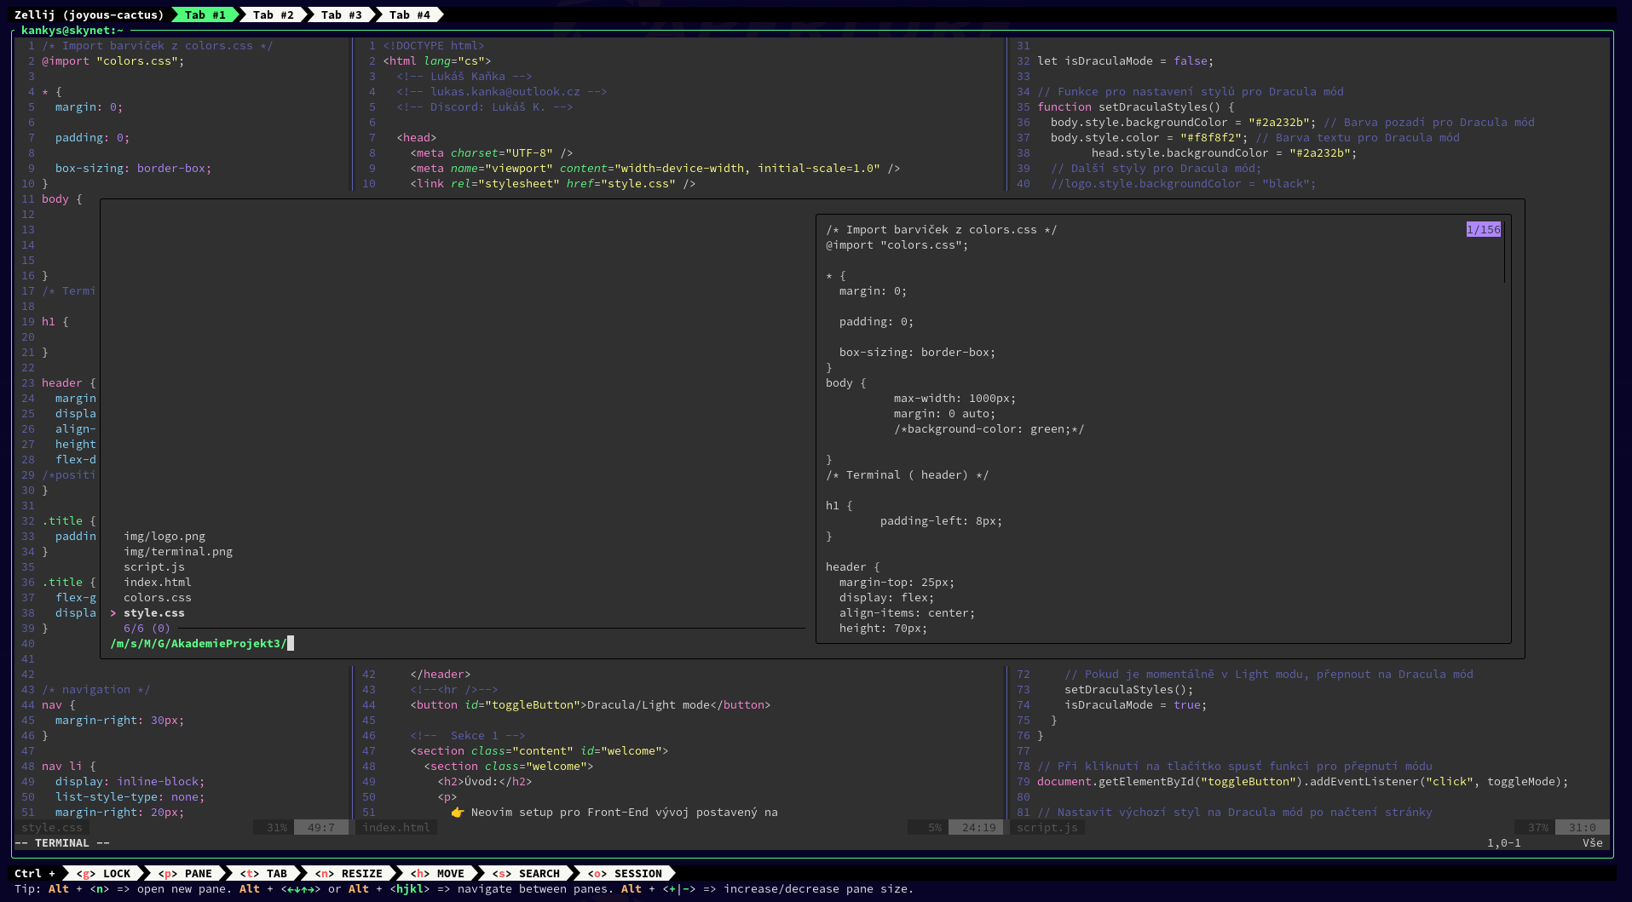Pick img/terminal.png from the fuzzy list
The image size is (1632, 902).
tap(178, 552)
